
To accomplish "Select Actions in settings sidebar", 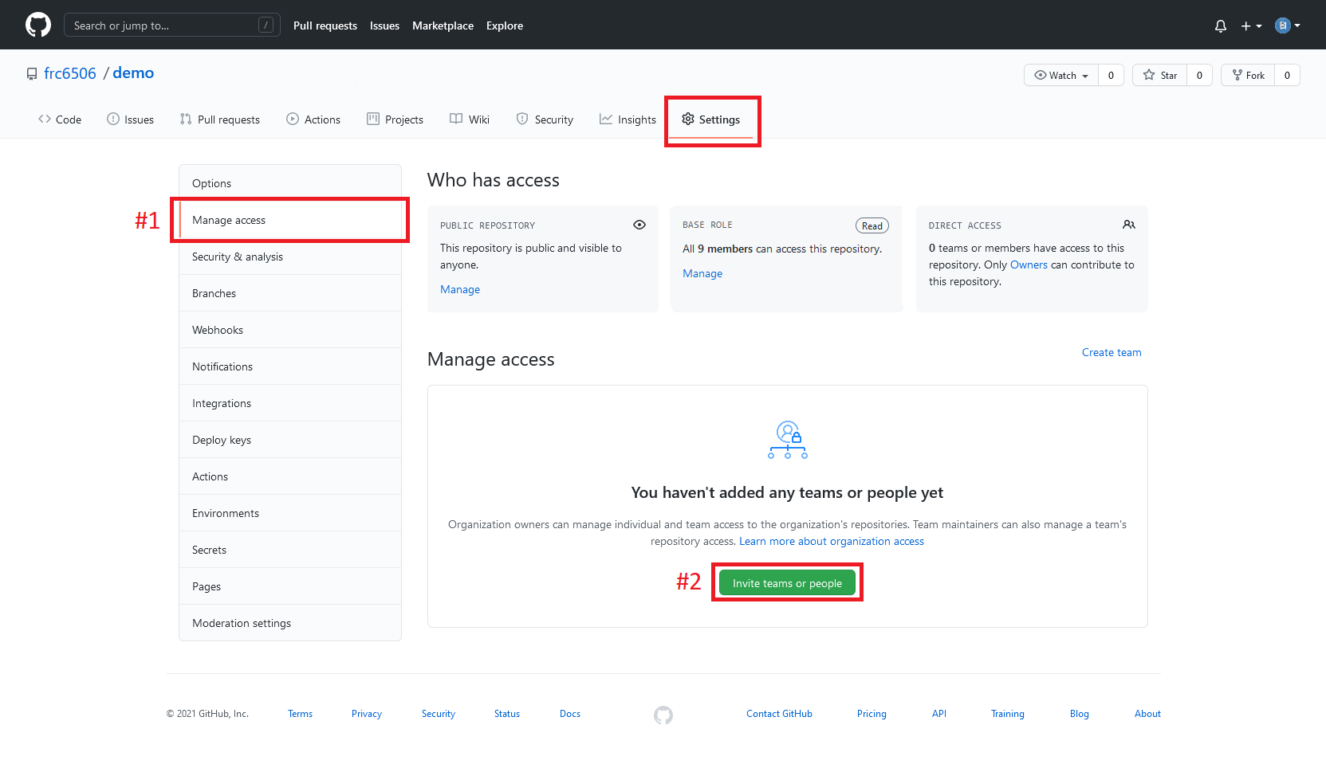I will 290,476.
